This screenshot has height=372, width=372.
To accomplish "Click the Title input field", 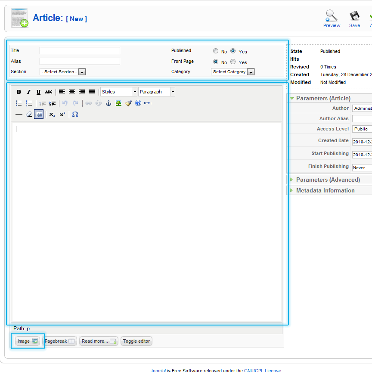I will click(x=80, y=50).
